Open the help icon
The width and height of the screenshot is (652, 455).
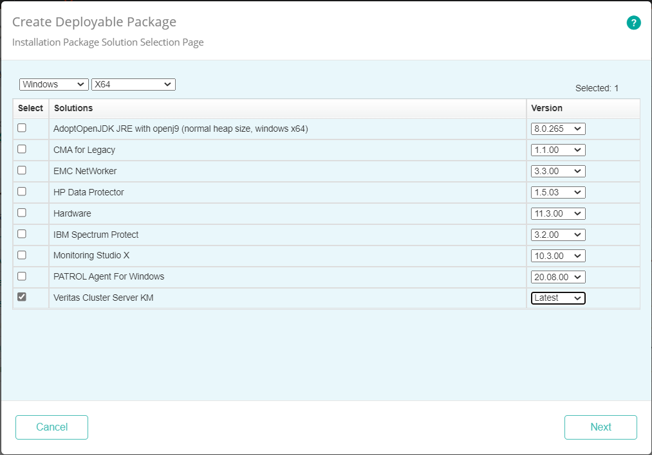(633, 22)
